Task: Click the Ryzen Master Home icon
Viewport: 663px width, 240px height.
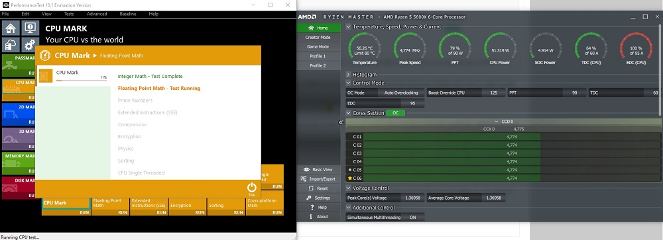Action: click(312, 28)
